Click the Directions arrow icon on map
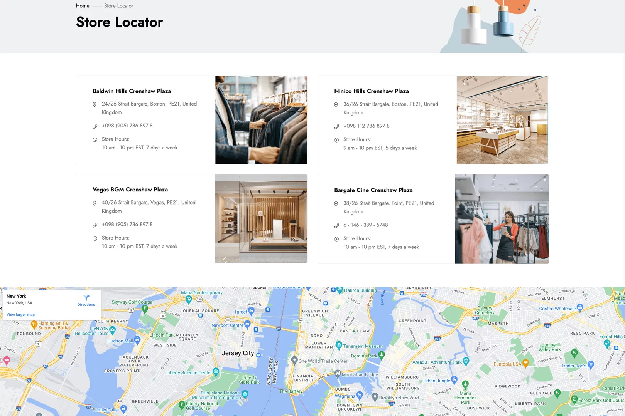Image resolution: width=625 pixels, height=416 pixels. click(x=86, y=298)
